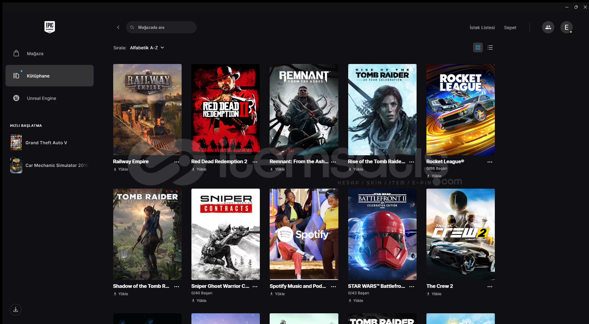
Task: Open Rocket League options menu
Action: (x=490, y=162)
